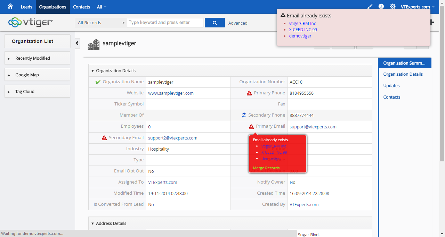This screenshot has height=237, width=445.
Task: Open the Contacts module
Action: [x=81, y=7]
